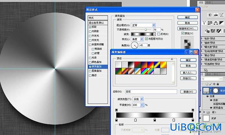Enable the 斜面和浮雕 bevel checkbox
Screen dimensions: 225x135
[90, 45]
